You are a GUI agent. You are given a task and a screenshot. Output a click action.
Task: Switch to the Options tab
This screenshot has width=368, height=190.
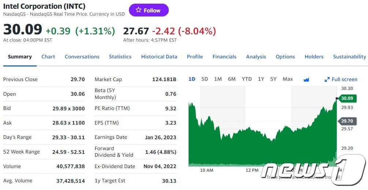click(285, 57)
